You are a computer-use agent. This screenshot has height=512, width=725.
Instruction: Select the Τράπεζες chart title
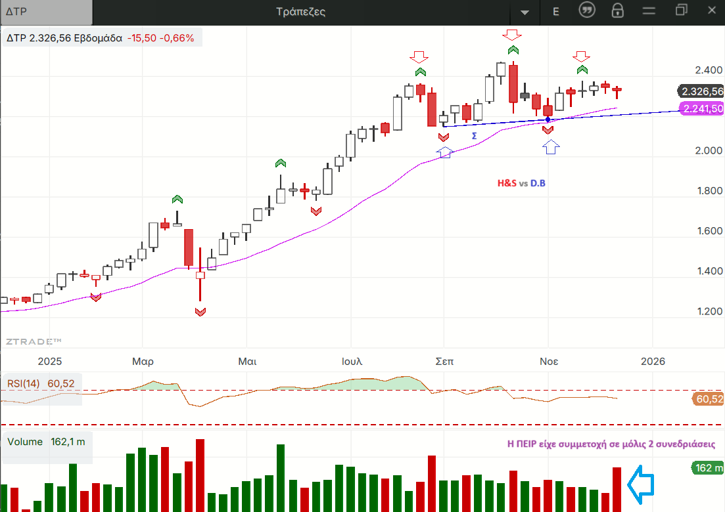coord(302,12)
